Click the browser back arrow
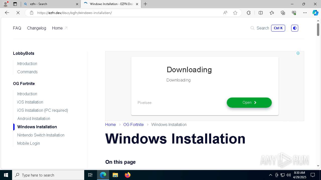Image resolution: width=321 pixels, height=180 pixels. [x=7, y=13]
